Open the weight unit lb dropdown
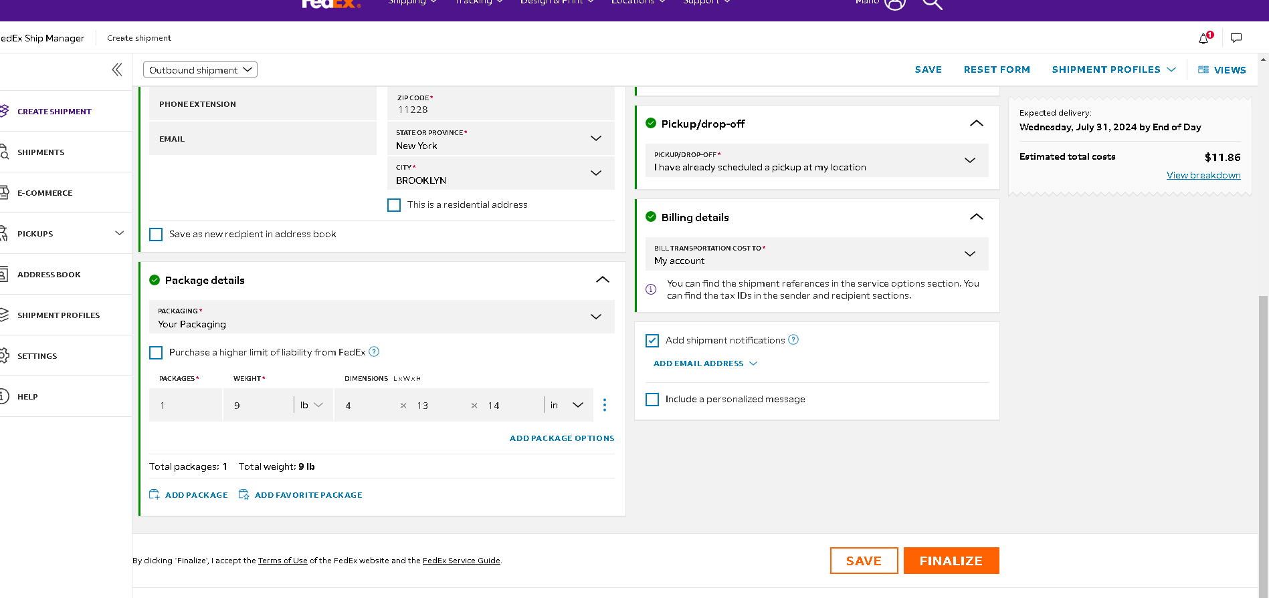The height and width of the screenshot is (598, 1269). (x=312, y=405)
